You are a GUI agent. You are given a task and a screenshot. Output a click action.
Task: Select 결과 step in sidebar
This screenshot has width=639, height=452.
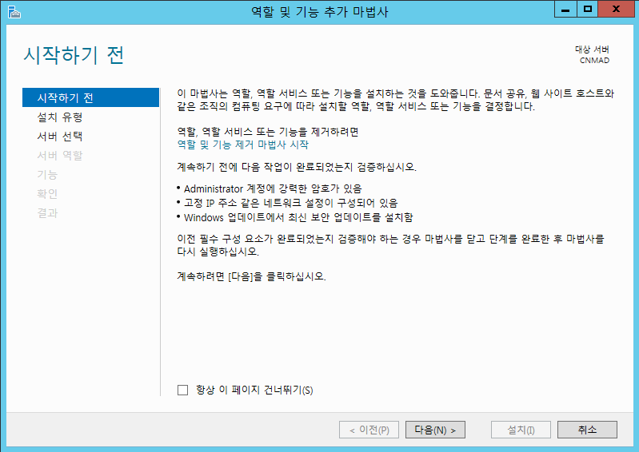tap(47, 212)
